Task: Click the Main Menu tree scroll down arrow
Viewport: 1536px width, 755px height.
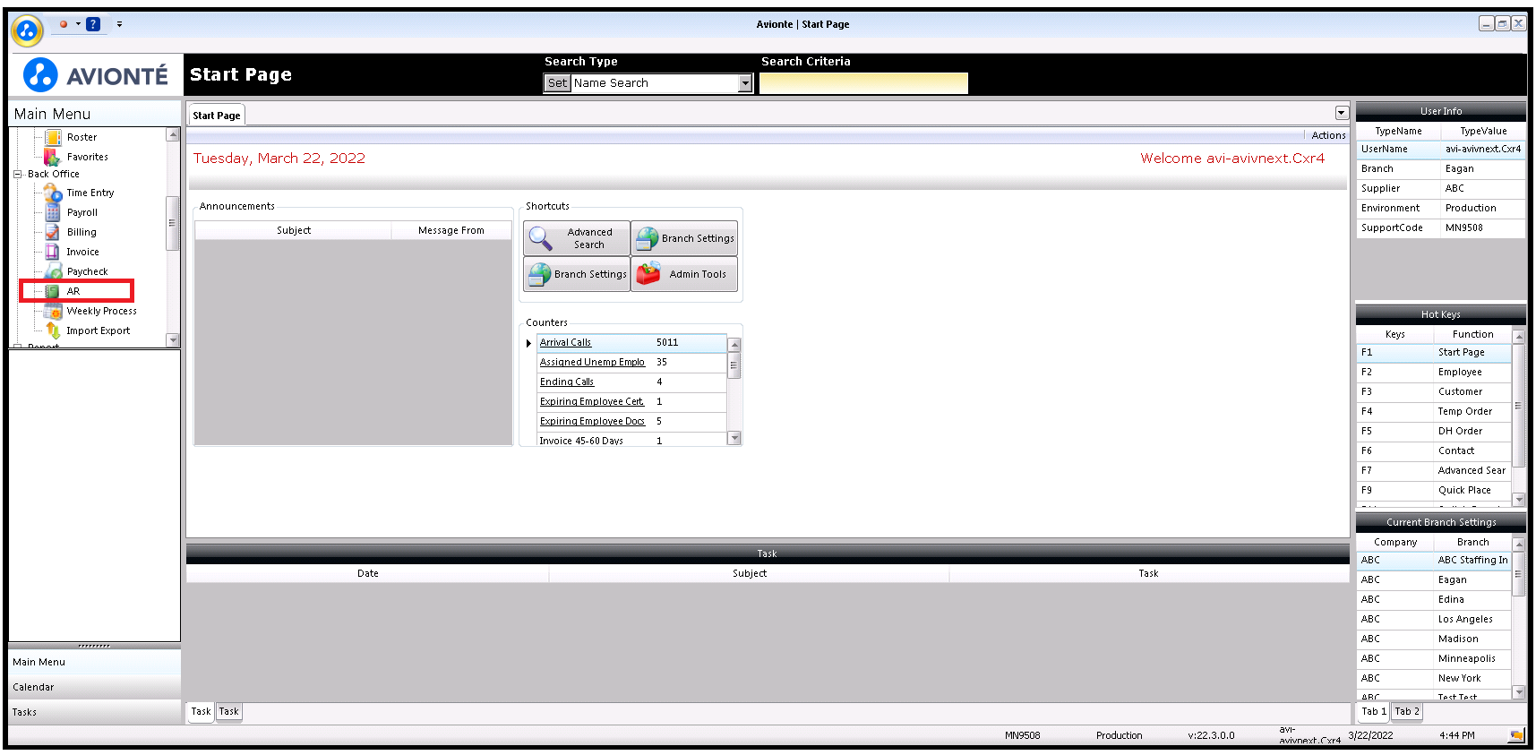Action: coord(173,339)
